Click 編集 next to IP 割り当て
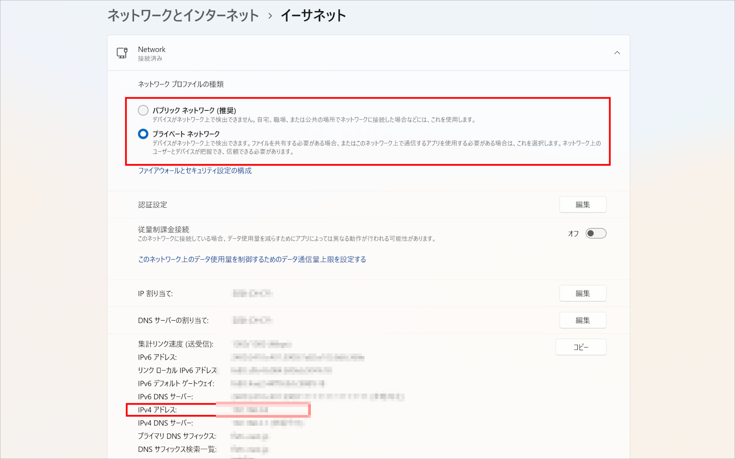735x459 pixels. [583, 293]
